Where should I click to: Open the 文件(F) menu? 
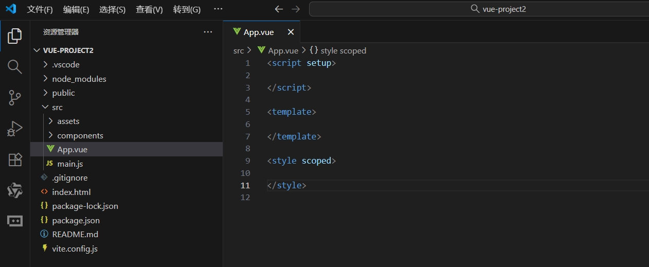pyautogui.click(x=40, y=9)
